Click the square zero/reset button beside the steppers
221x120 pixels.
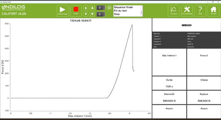(x=109, y=8)
